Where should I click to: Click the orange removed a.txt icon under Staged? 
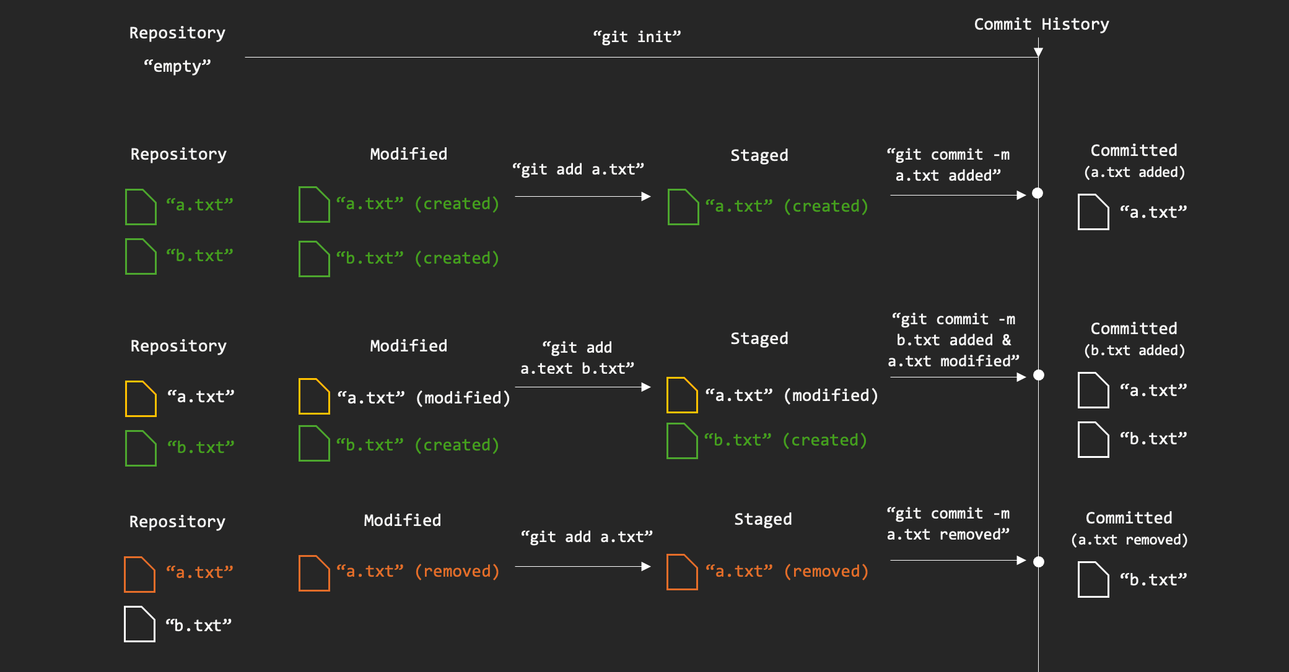click(x=682, y=572)
